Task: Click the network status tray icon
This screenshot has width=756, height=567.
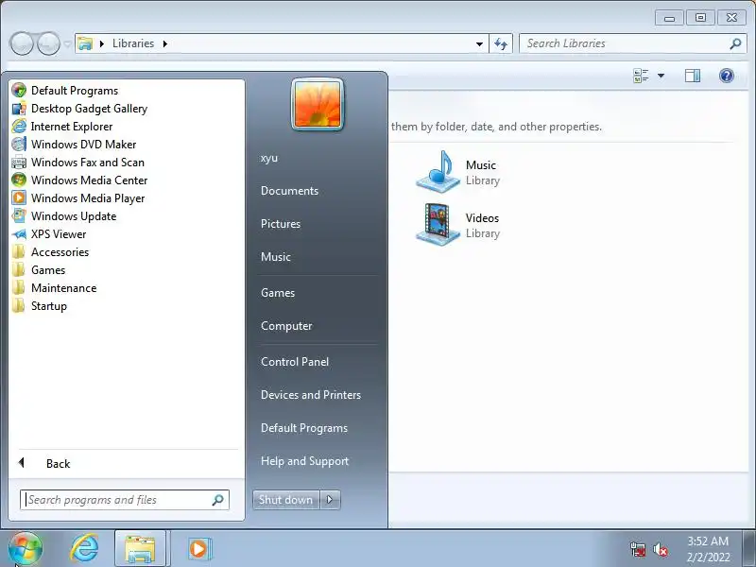Action: [637, 549]
